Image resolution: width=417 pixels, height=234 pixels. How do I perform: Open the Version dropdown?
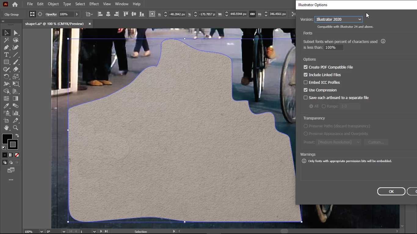pyautogui.click(x=338, y=19)
